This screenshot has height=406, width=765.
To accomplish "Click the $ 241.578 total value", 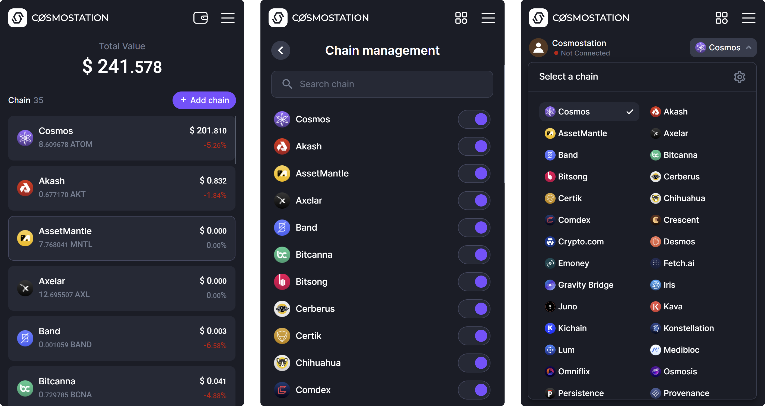I will pyautogui.click(x=122, y=66).
